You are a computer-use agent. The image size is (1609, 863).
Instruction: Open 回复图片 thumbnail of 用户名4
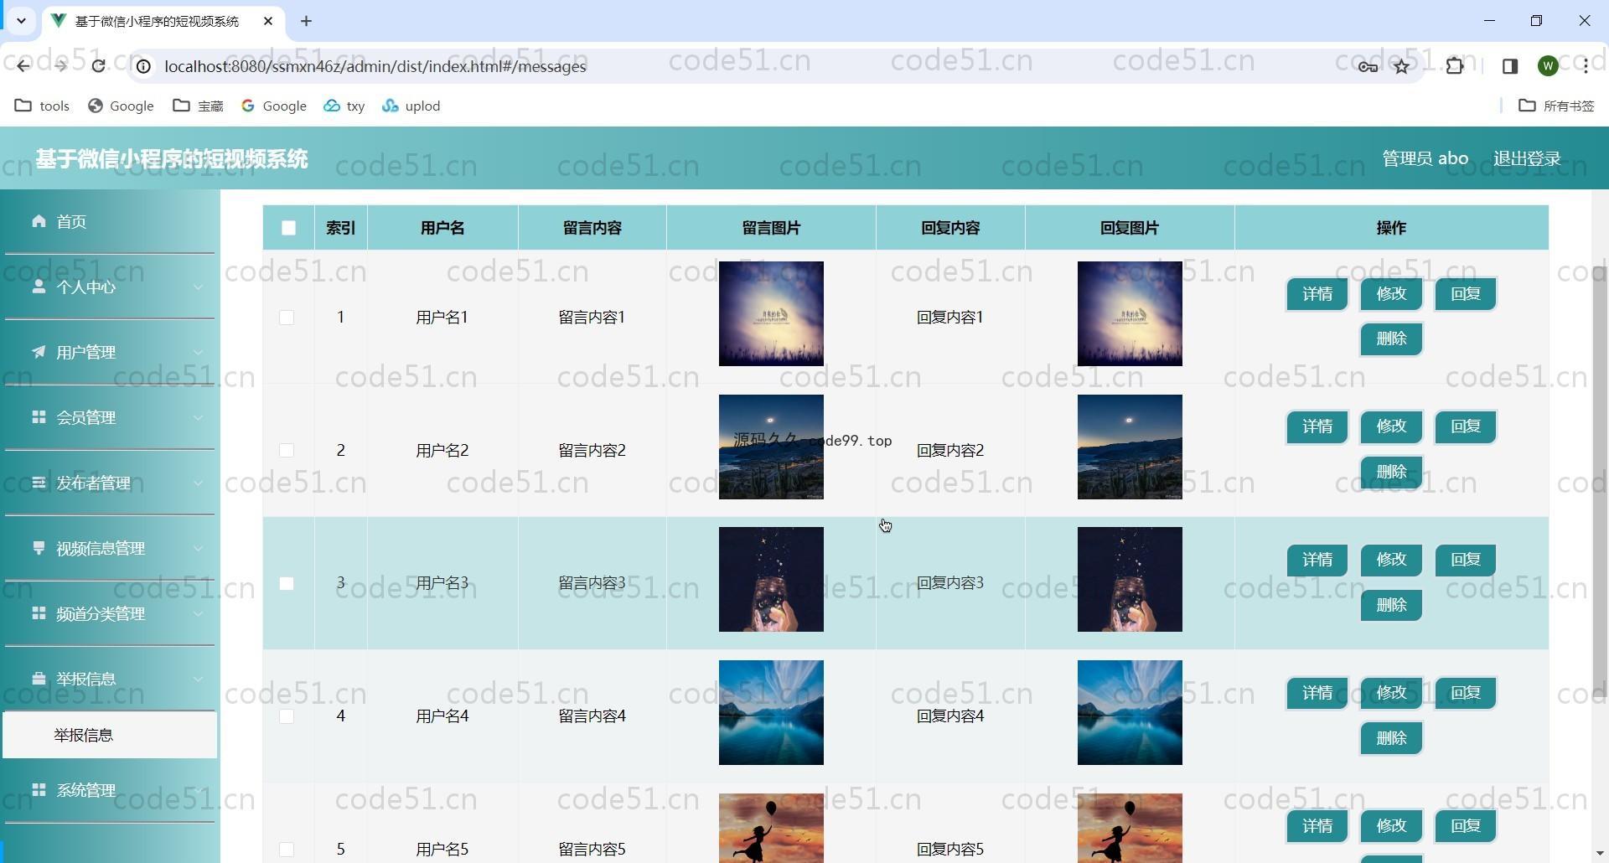[x=1130, y=712]
